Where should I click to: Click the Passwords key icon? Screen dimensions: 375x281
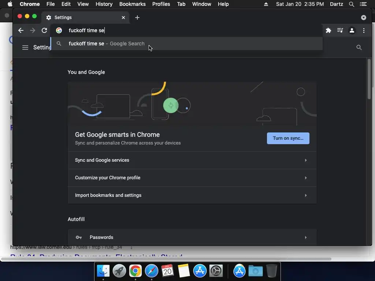click(79, 237)
